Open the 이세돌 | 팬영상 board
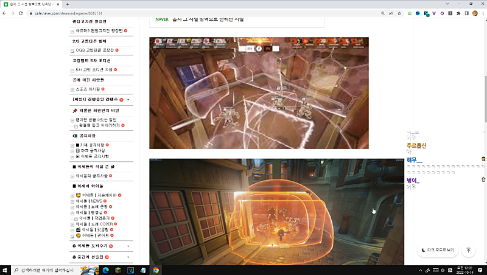This screenshot has width=487, height=275. (x=89, y=212)
